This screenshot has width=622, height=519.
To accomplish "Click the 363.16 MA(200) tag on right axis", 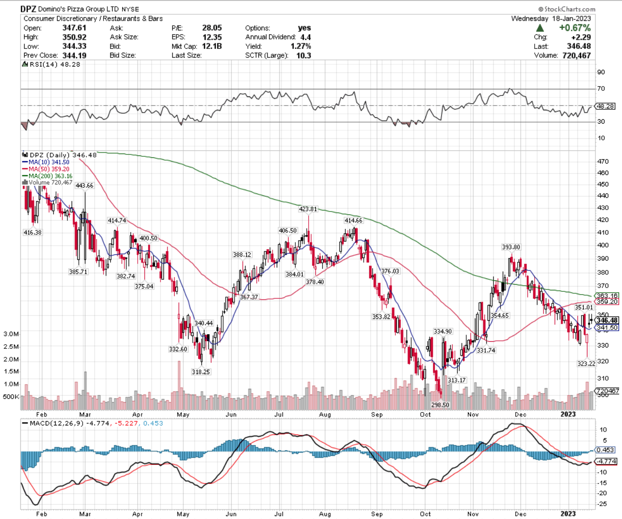I will [607, 296].
